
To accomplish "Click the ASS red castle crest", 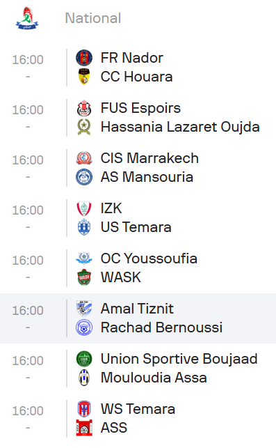I will tap(84, 428).
